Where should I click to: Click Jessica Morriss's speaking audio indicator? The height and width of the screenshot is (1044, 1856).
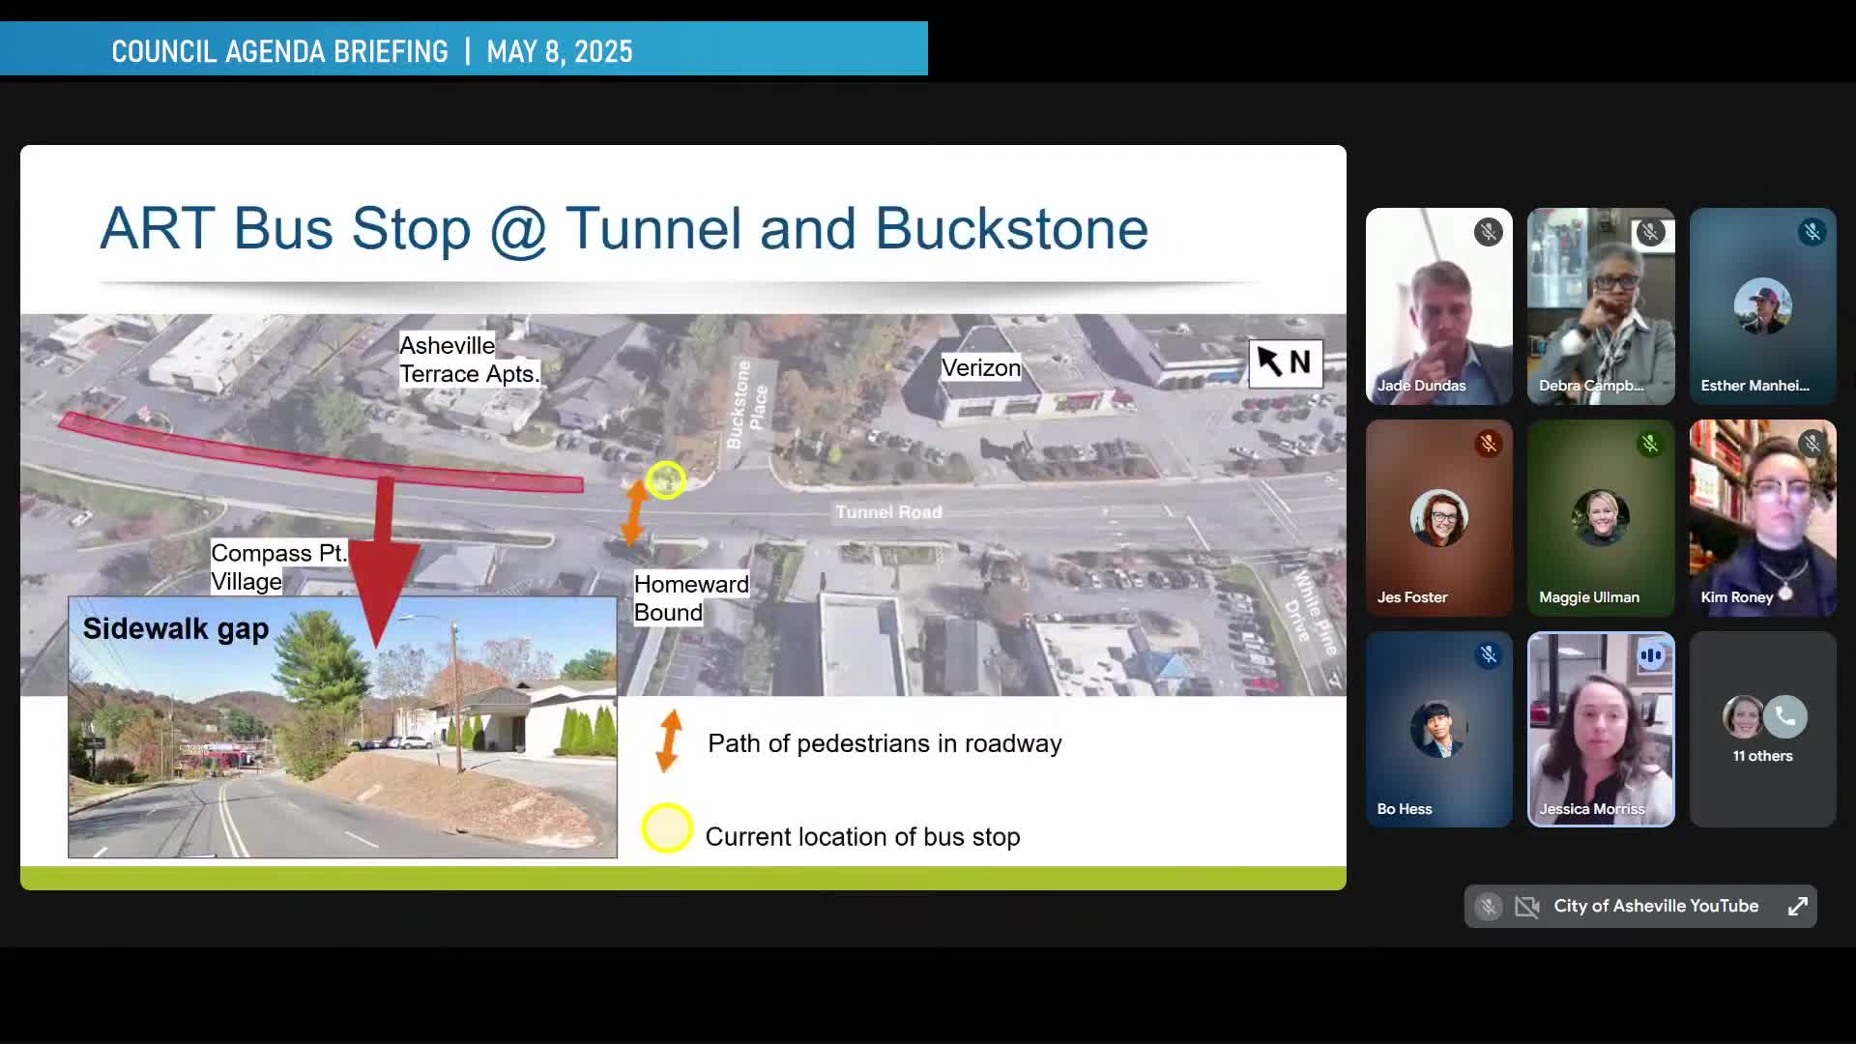pyautogui.click(x=1650, y=655)
